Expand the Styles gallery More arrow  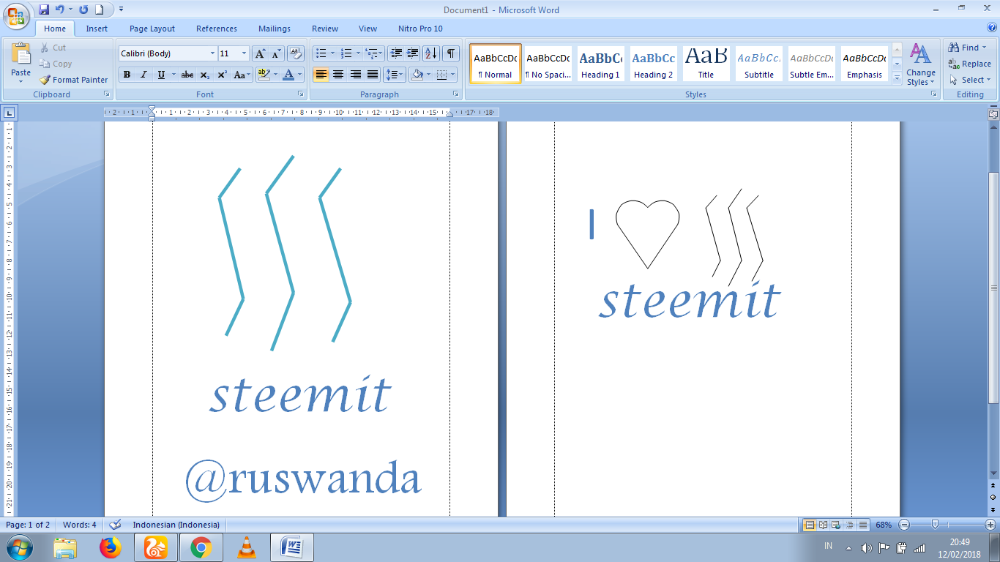[897, 78]
